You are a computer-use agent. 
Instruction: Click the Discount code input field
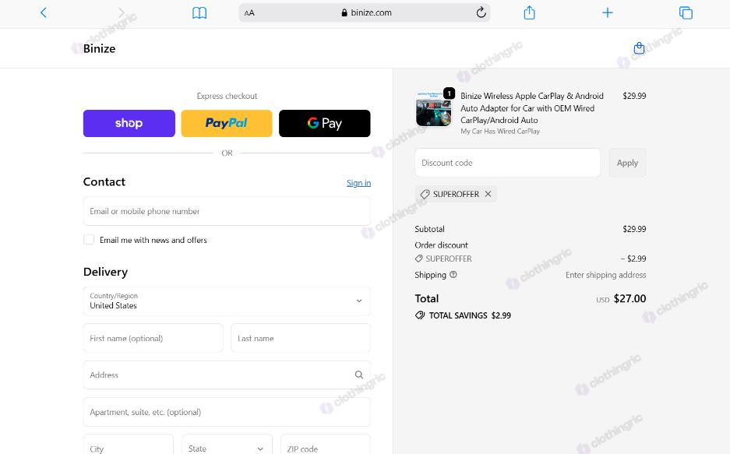507,163
